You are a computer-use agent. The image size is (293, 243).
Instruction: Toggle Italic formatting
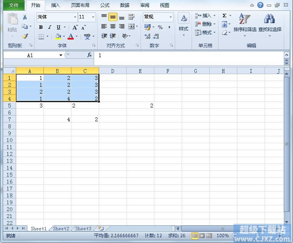tap(50, 27)
